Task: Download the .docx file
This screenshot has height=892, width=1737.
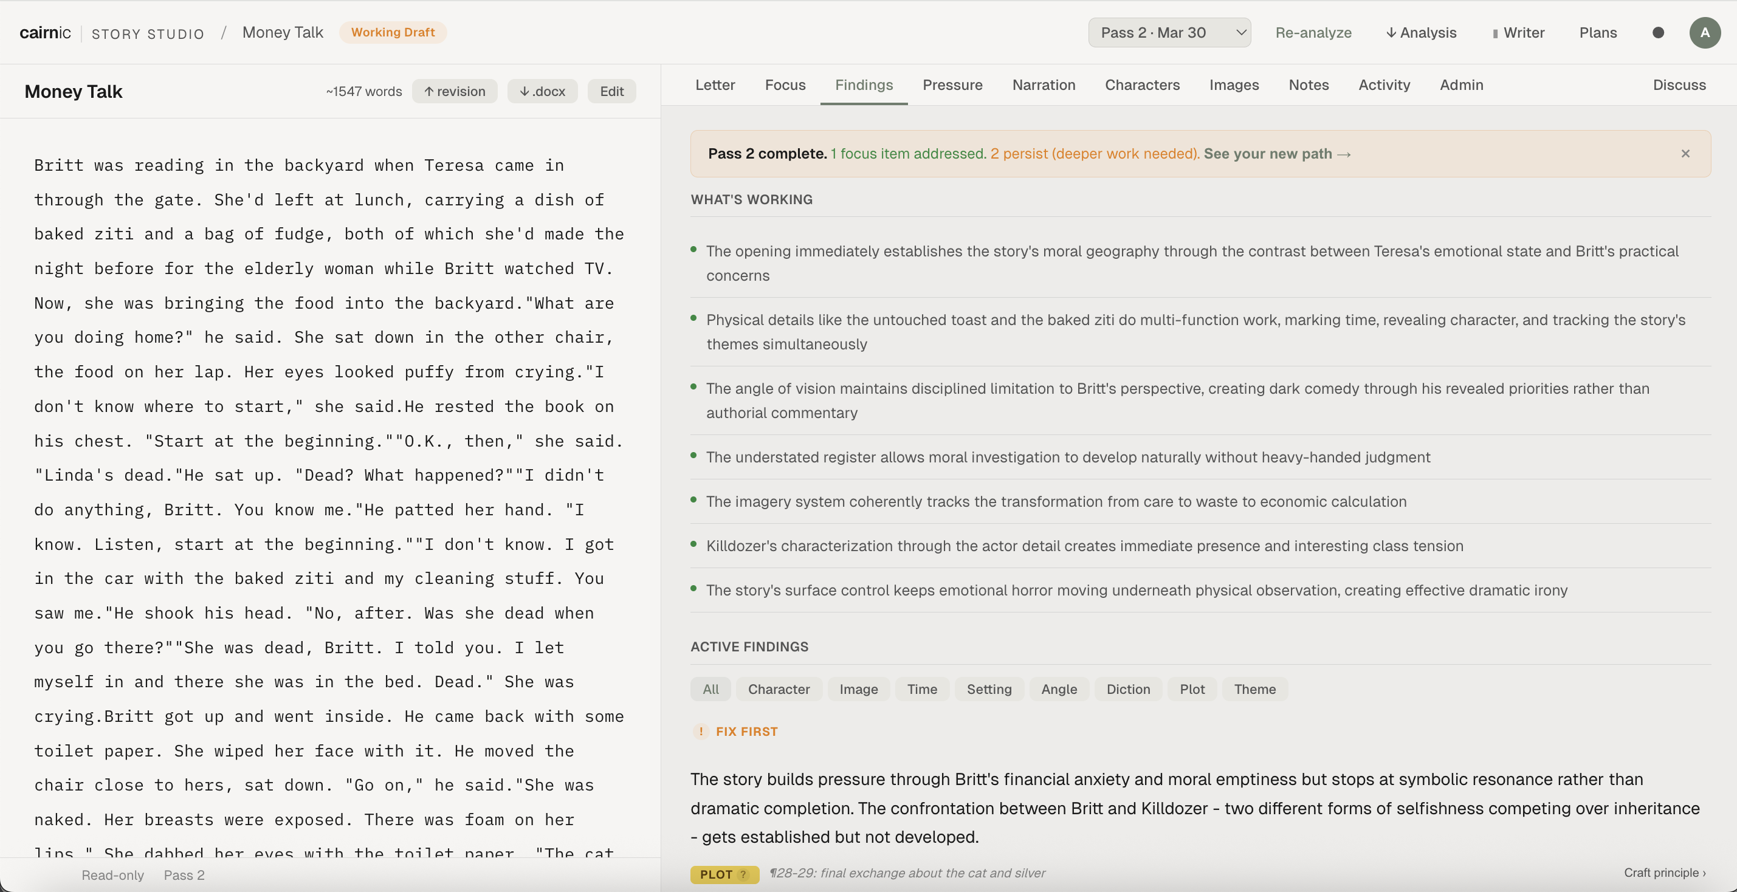Action: (x=542, y=91)
